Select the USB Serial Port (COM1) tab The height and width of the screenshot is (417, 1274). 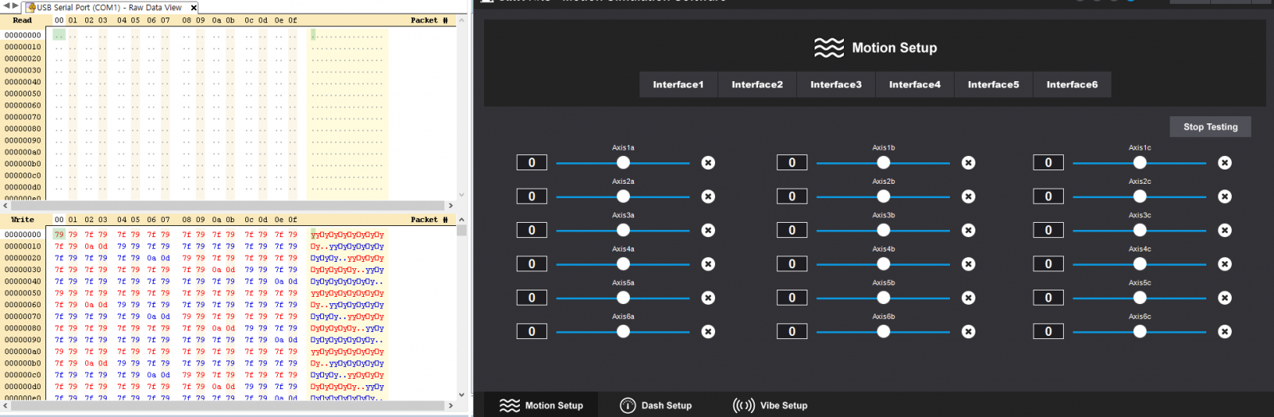point(107,8)
